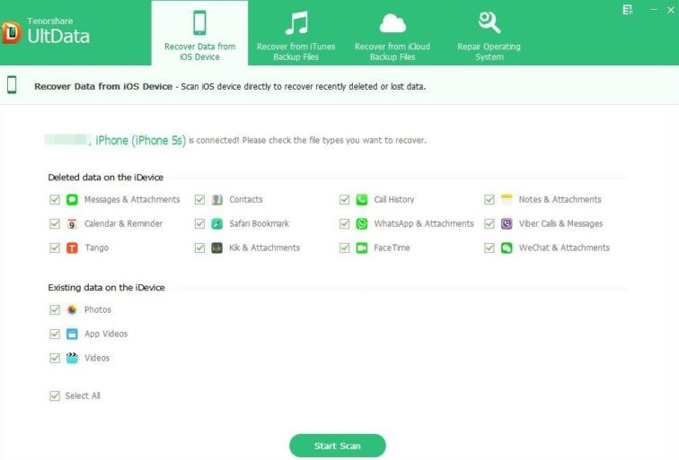
Task: Click the phone icon beside the description banner
Action: tap(12, 84)
